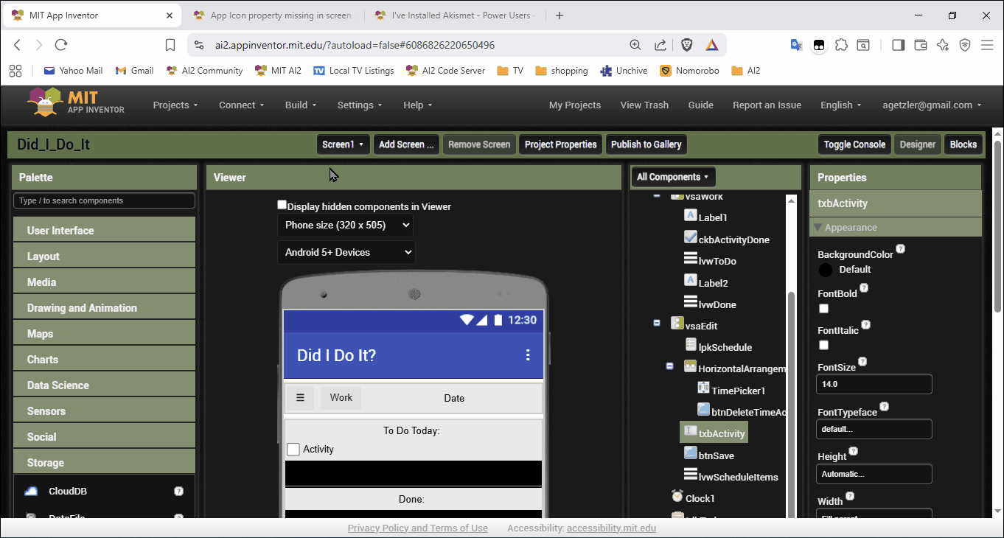Screen dimensions: 1004x538
Task: Click the help icon beside CloudDB
Action: (x=178, y=492)
